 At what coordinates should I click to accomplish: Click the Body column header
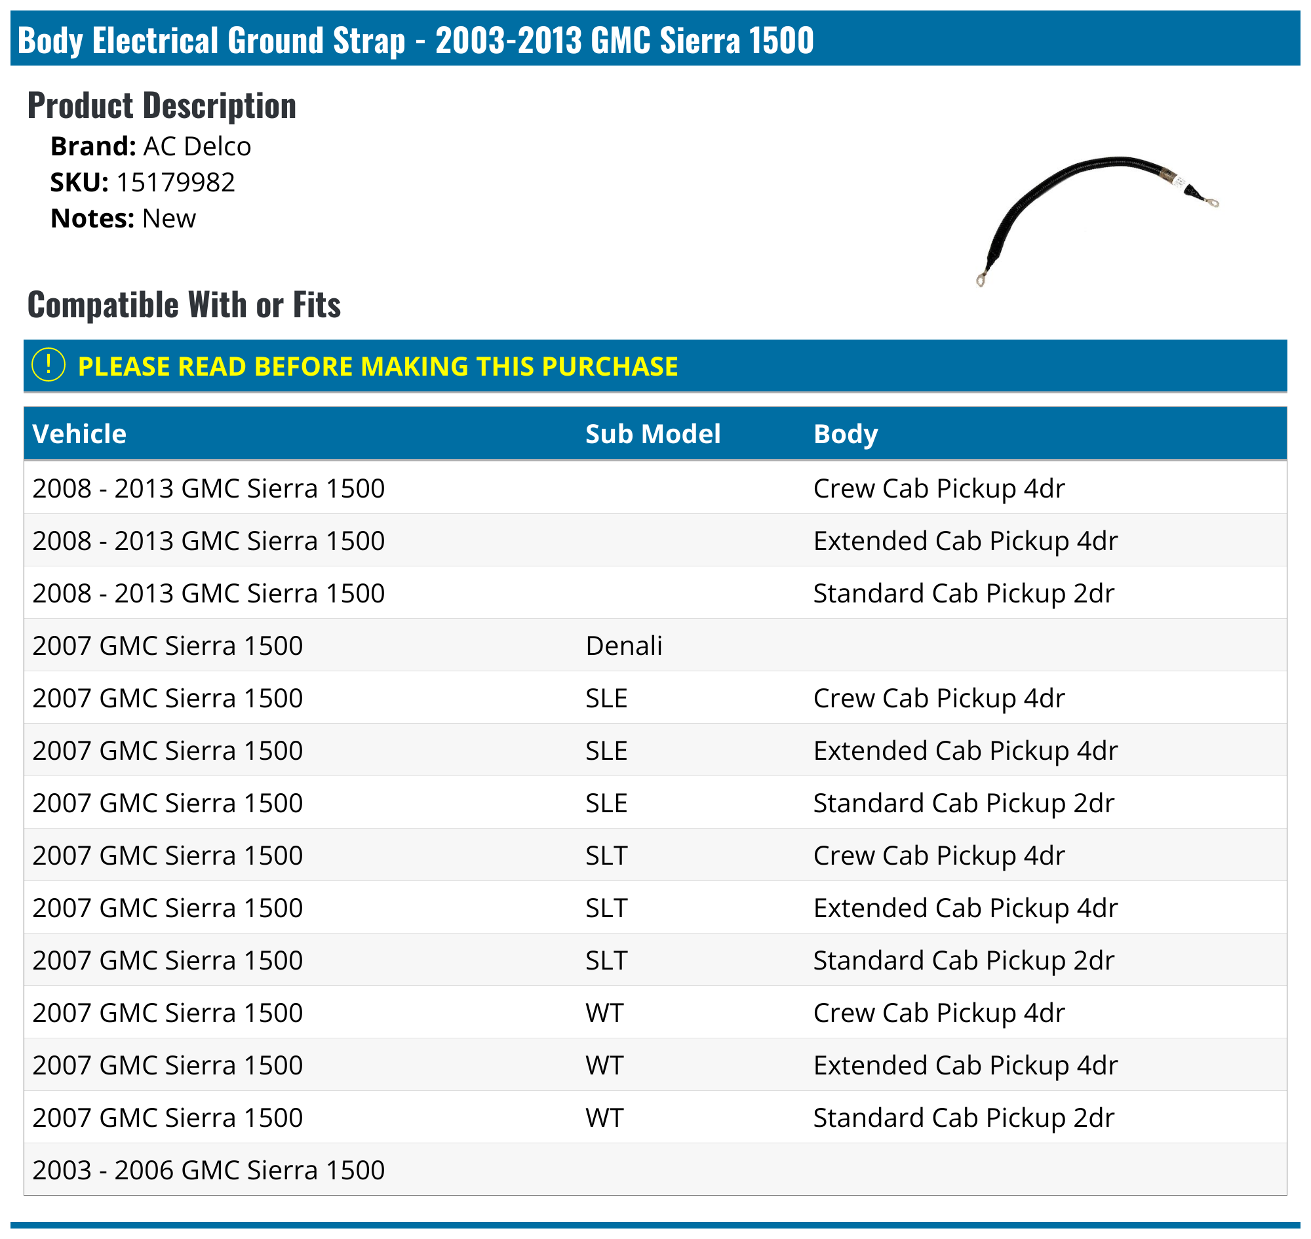(x=846, y=434)
